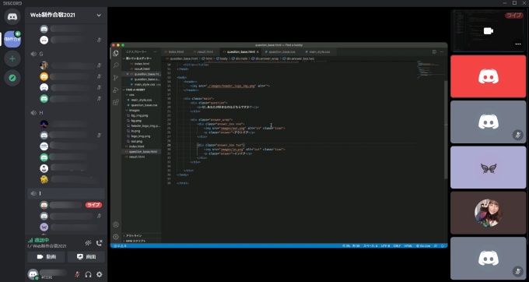Toggle noise suppression in the call panel

pyautogui.click(x=88, y=243)
